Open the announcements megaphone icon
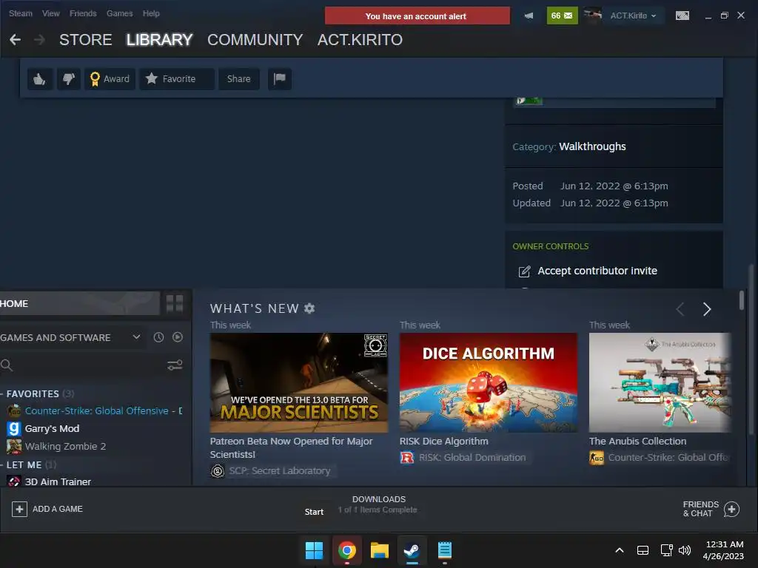This screenshot has height=568, width=758. pos(529,16)
